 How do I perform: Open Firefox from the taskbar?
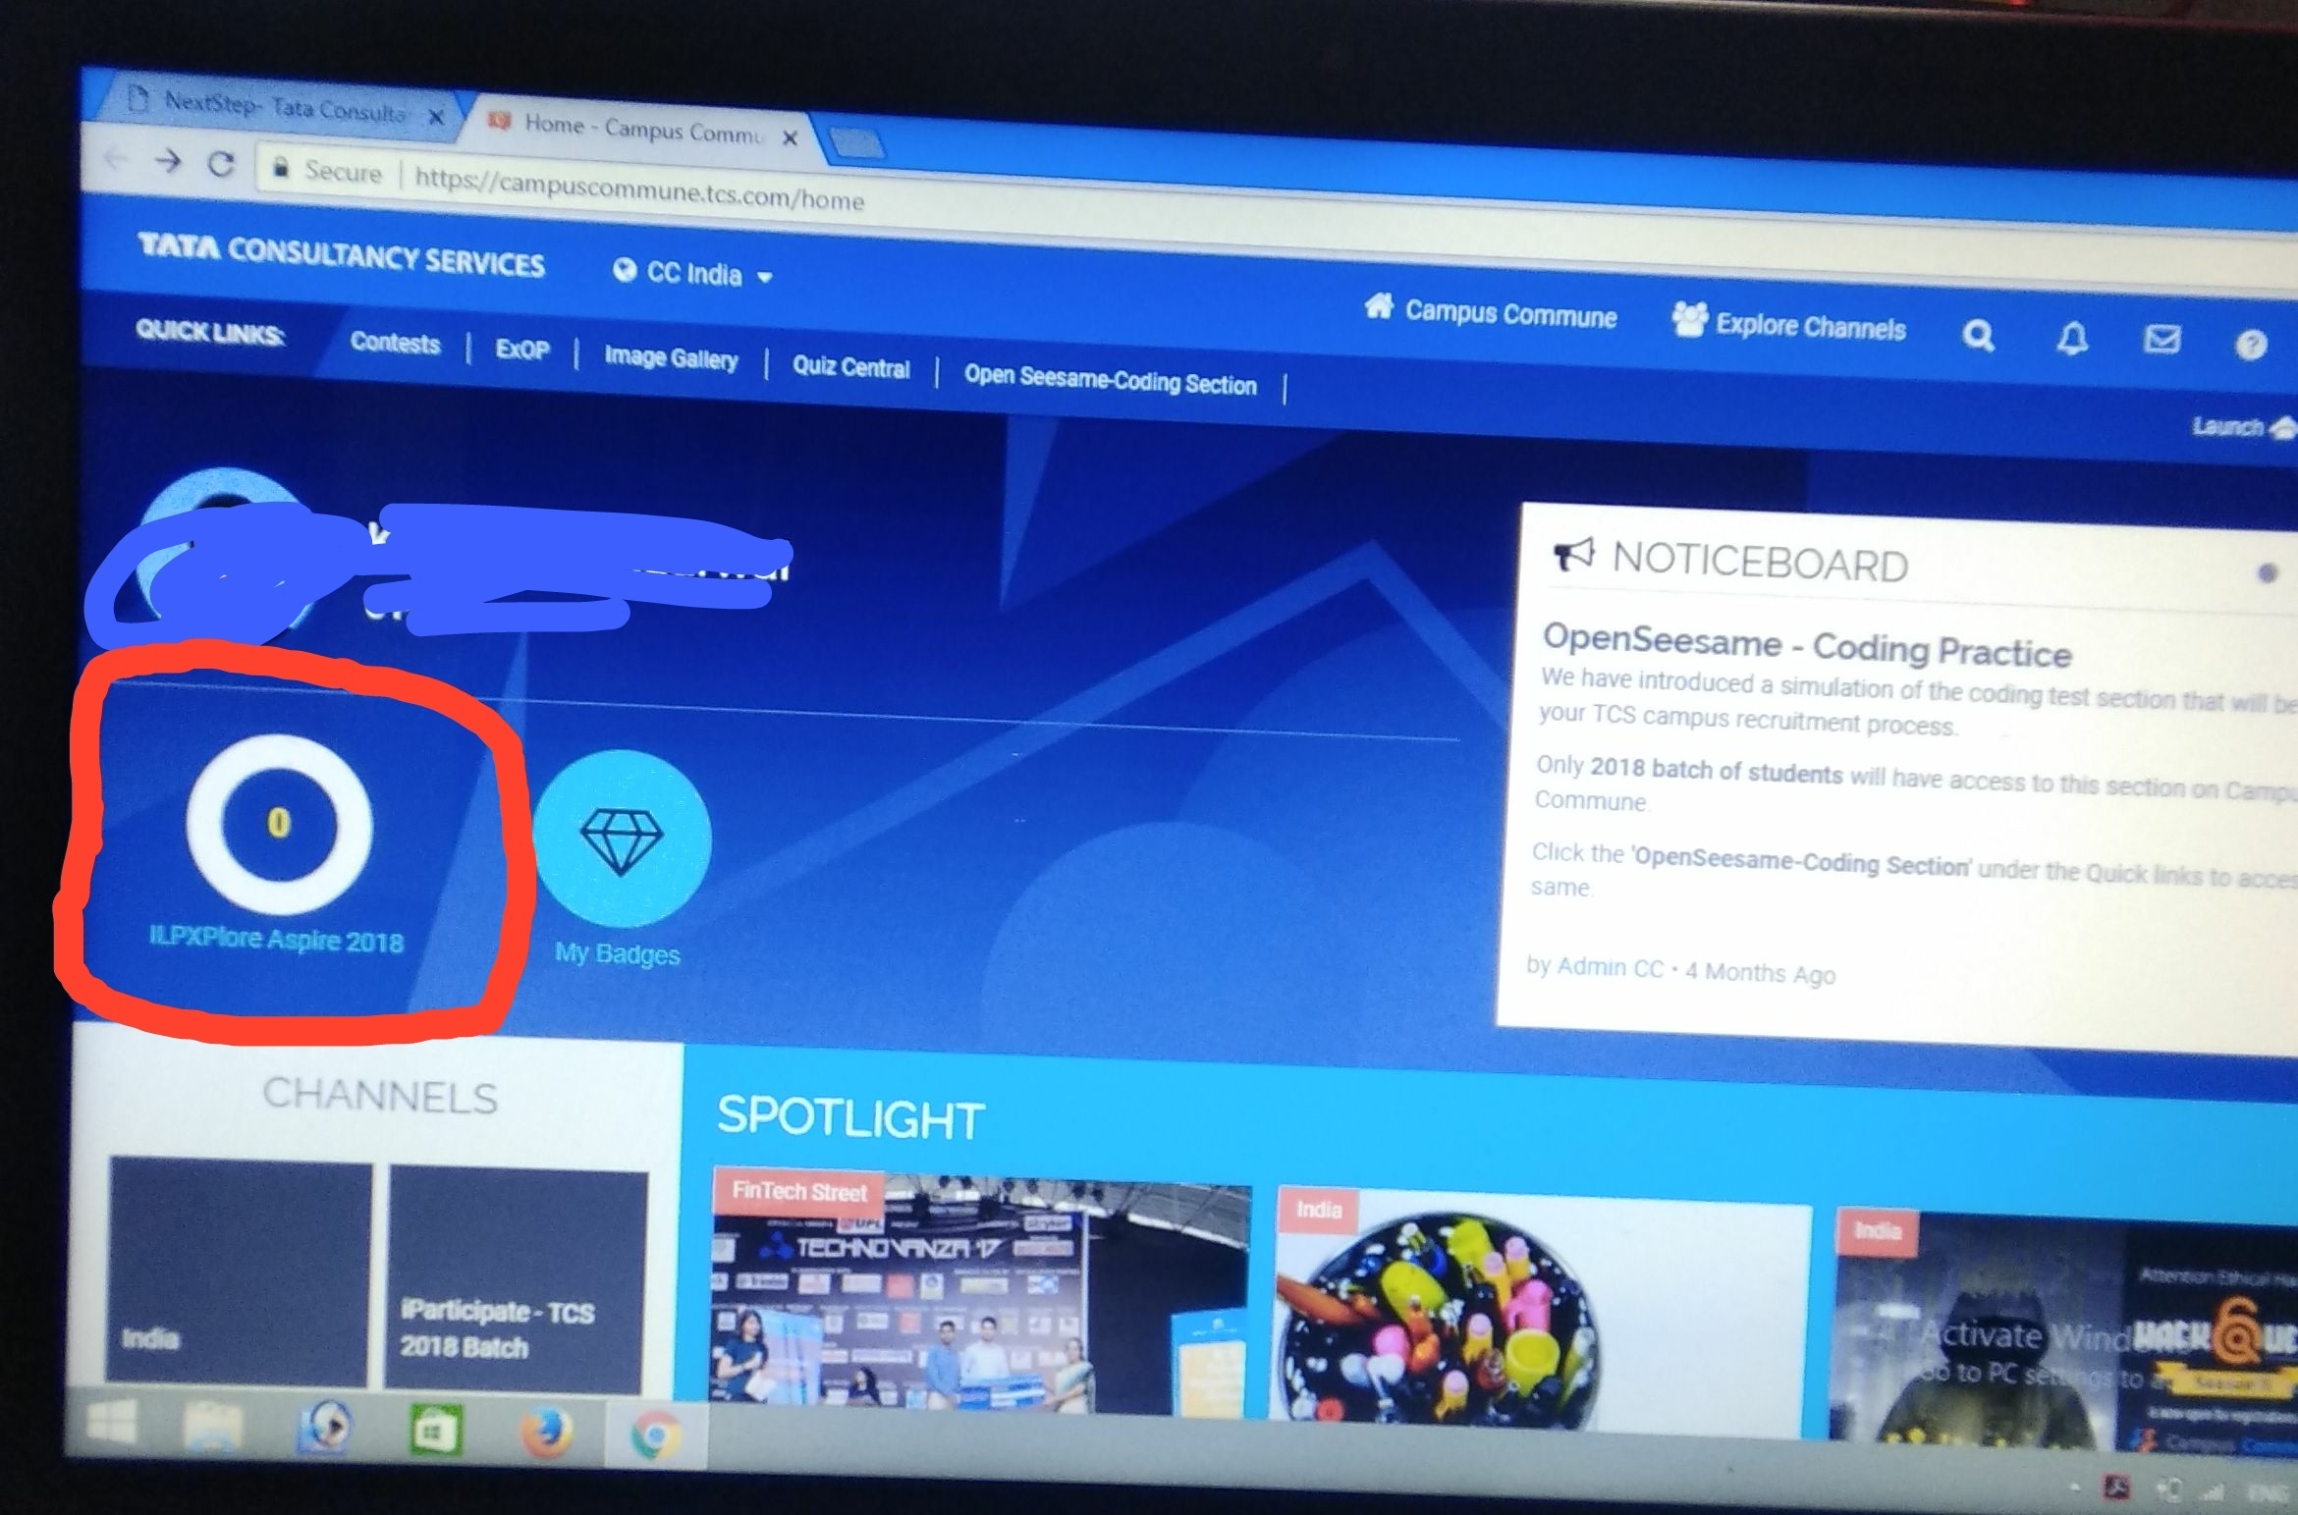click(x=546, y=1434)
